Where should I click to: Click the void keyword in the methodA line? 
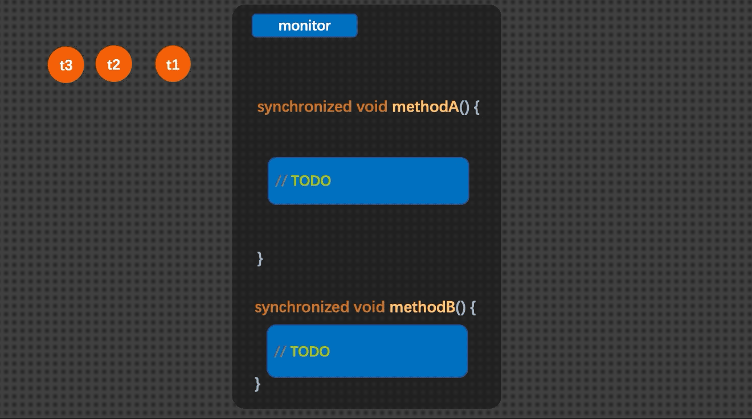pyautogui.click(x=372, y=106)
